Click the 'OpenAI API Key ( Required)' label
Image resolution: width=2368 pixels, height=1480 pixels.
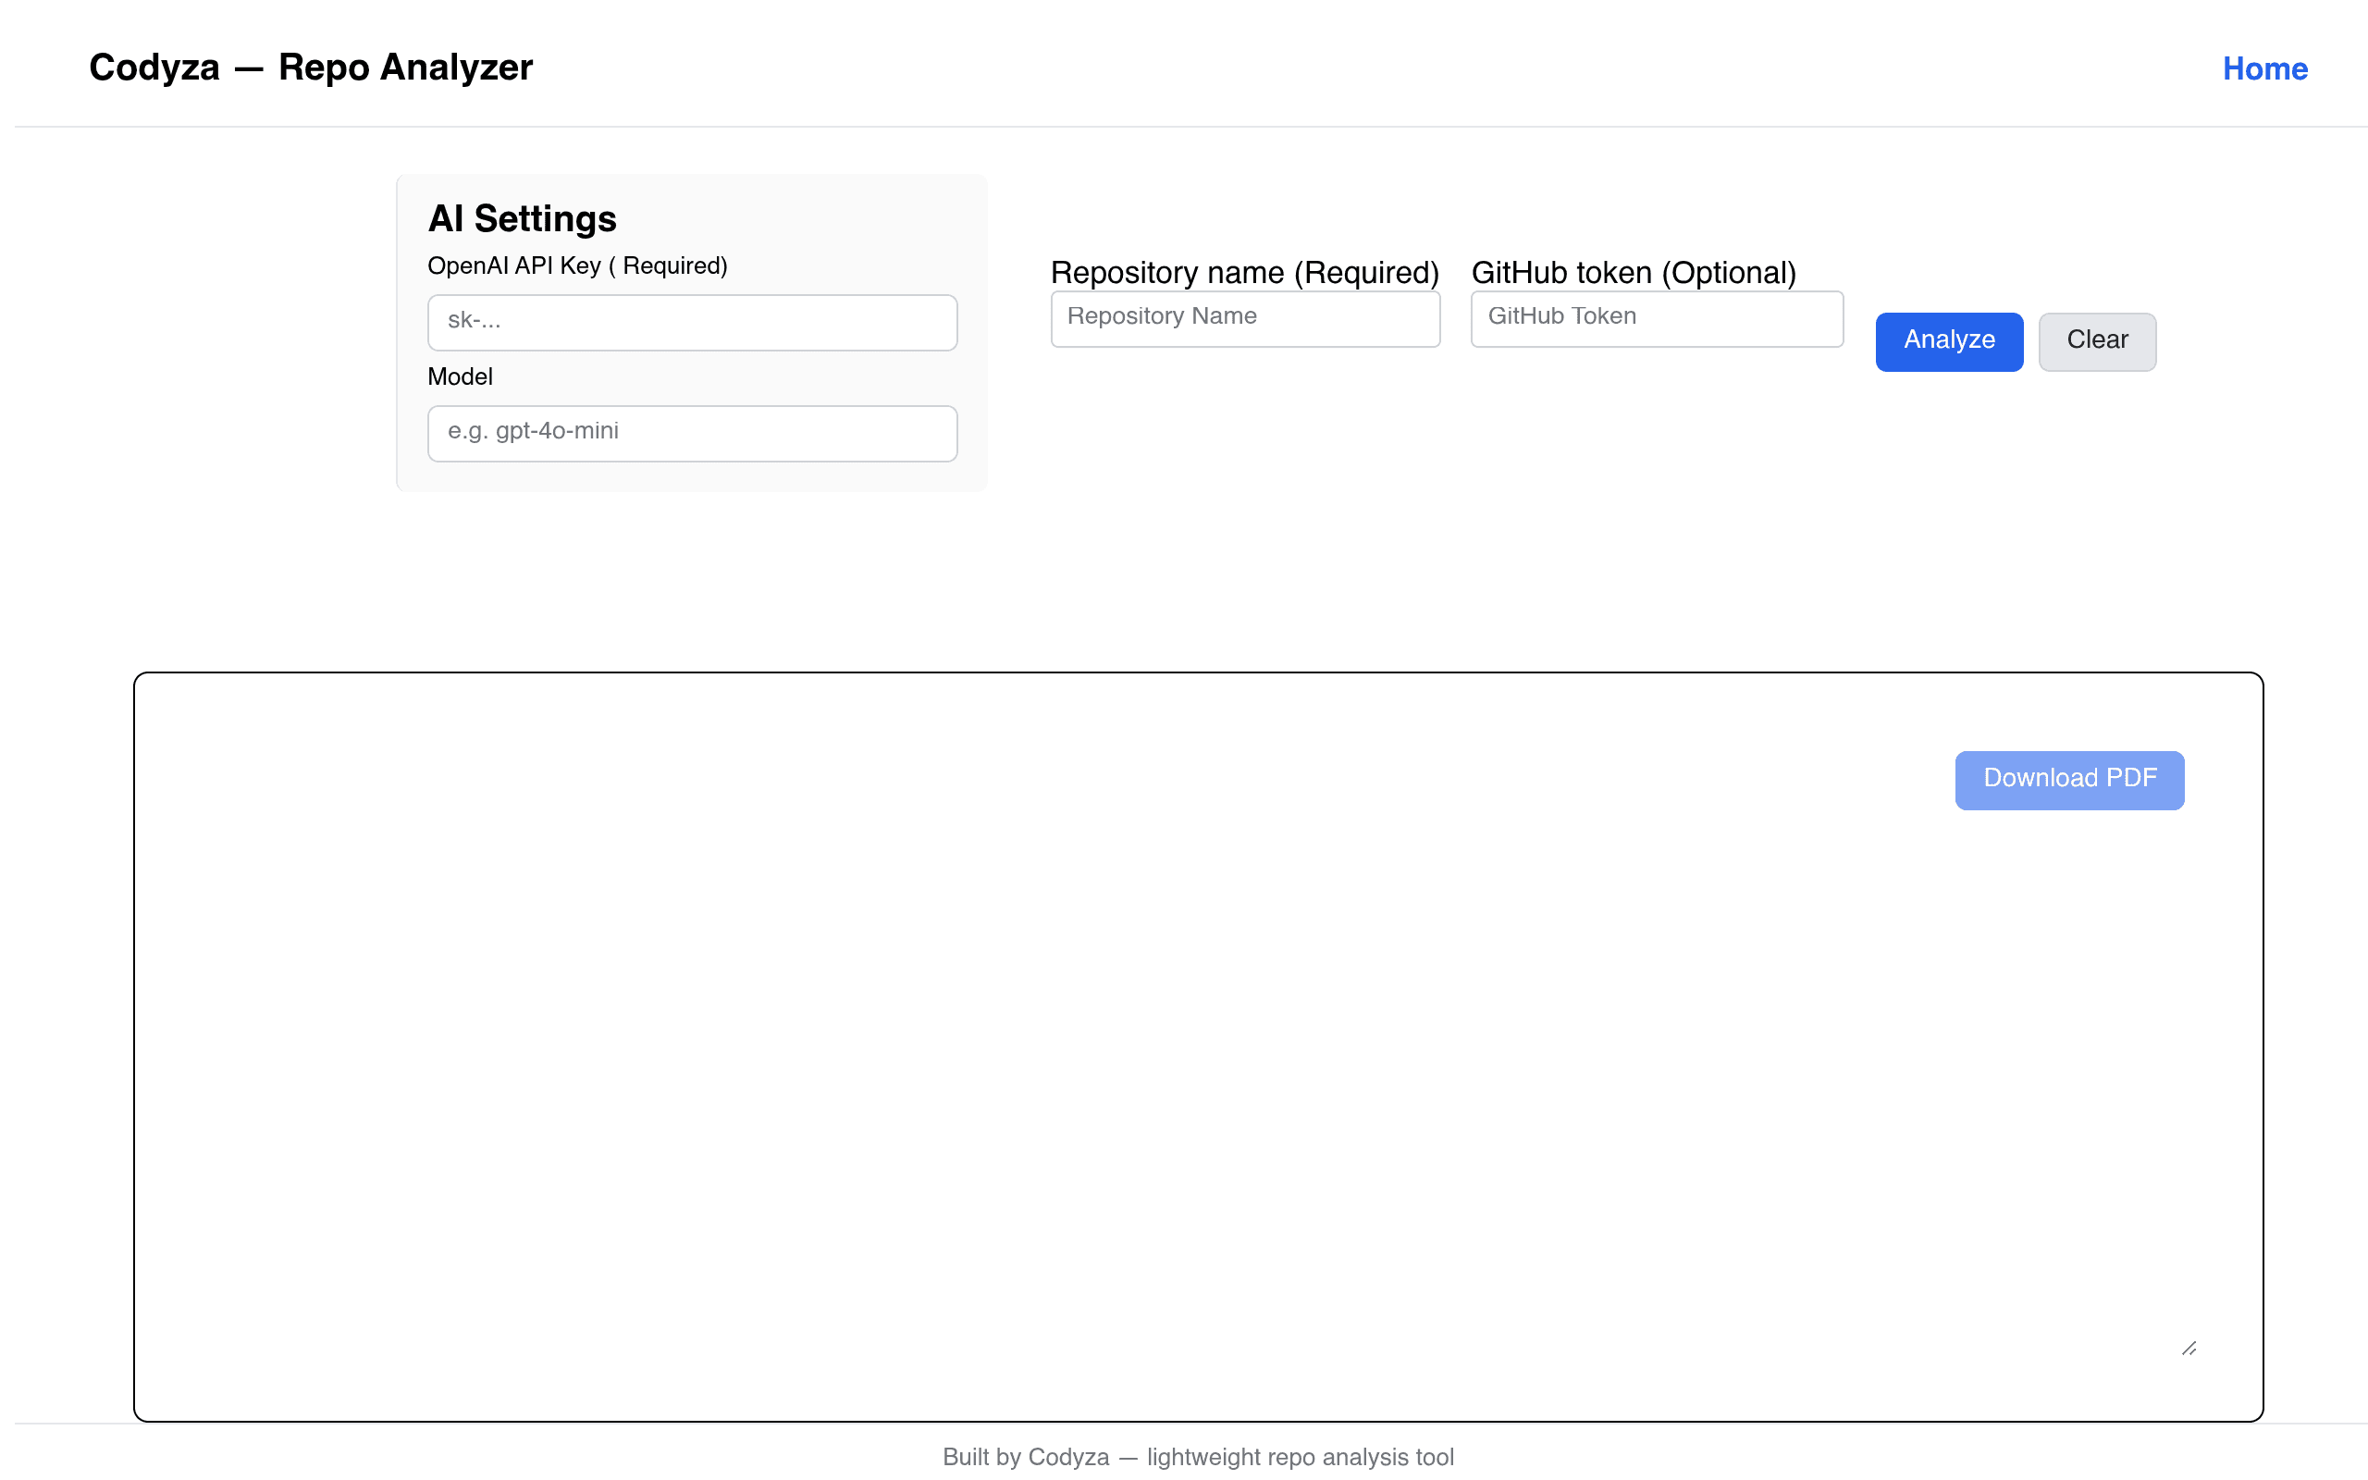click(577, 266)
